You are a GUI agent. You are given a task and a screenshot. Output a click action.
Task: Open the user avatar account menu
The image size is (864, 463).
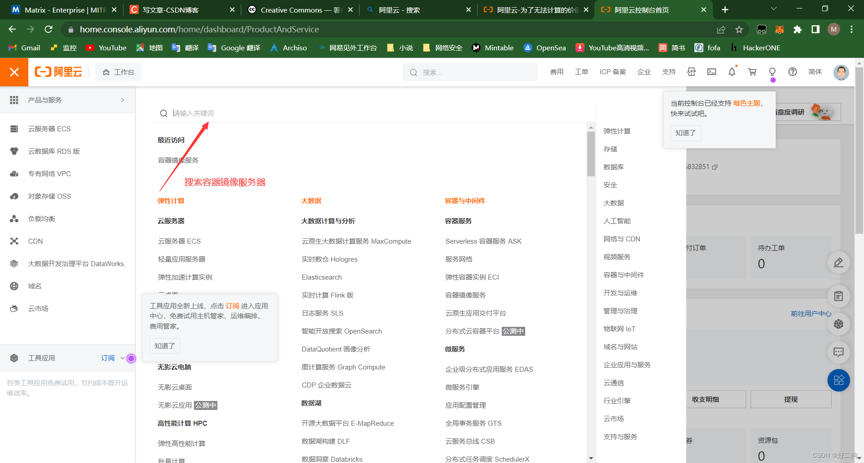pyautogui.click(x=841, y=72)
